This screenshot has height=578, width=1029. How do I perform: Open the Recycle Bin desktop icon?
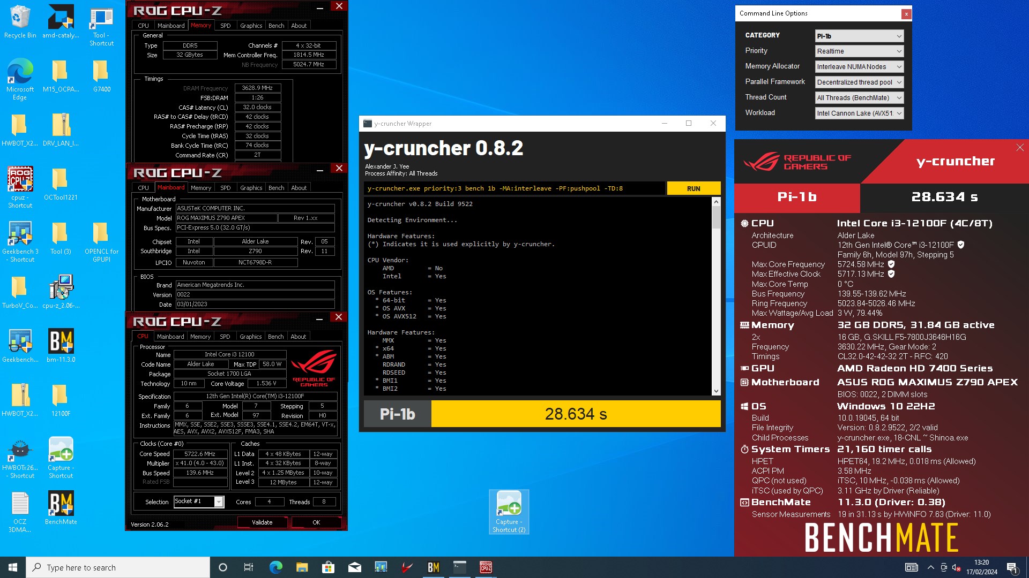[x=20, y=21]
